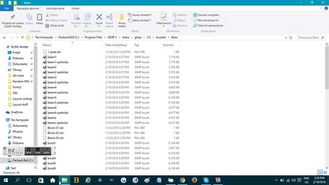This screenshot has height=185, width=329.
Task: Select the Block-02.vbr file
Action: pyautogui.click(x=56, y=133)
